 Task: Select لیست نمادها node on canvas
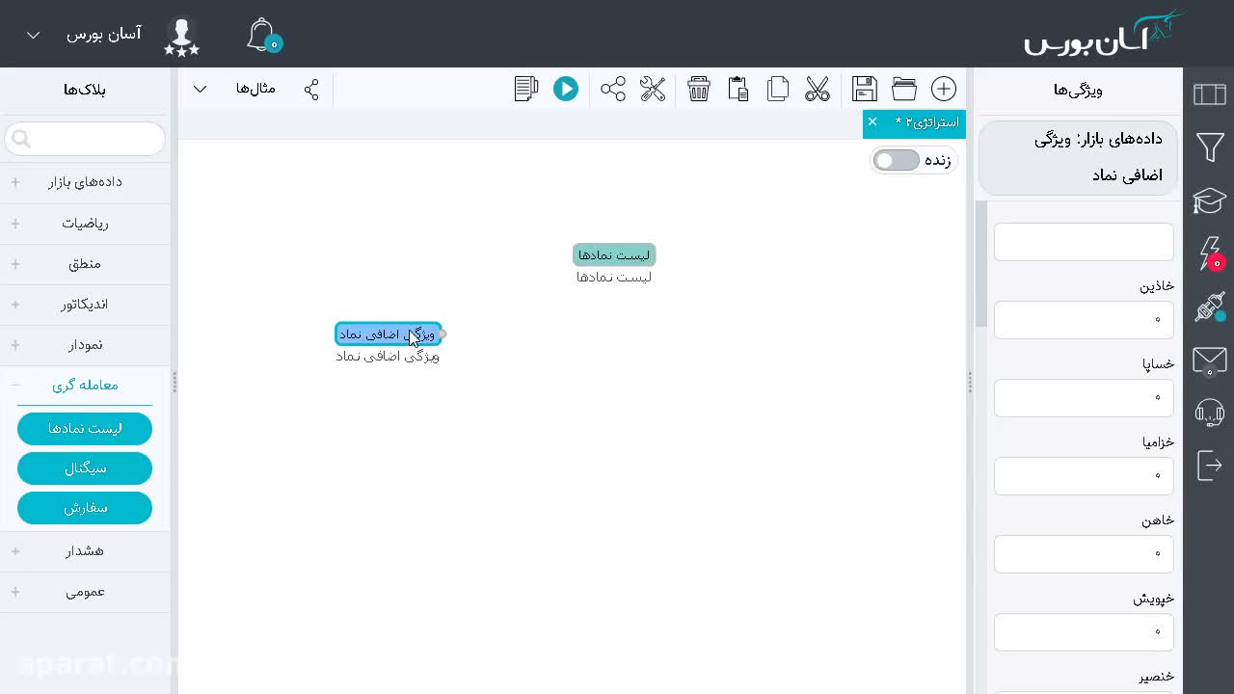pyautogui.click(x=614, y=254)
